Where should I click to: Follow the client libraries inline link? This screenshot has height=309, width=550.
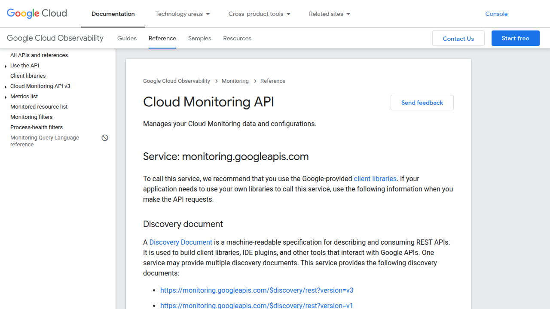tap(375, 179)
